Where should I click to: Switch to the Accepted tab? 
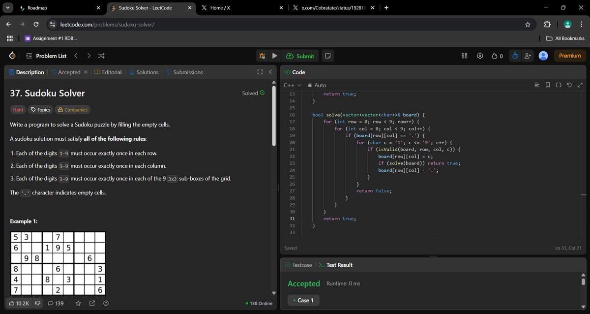tap(65, 72)
